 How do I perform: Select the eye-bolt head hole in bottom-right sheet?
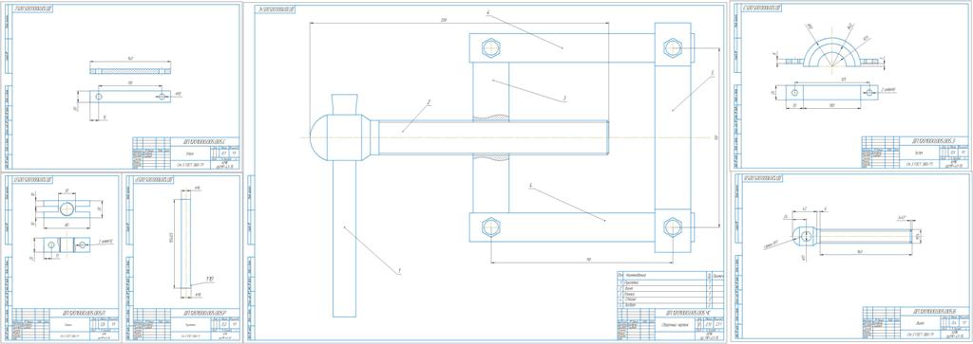pyautogui.click(x=806, y=235)
